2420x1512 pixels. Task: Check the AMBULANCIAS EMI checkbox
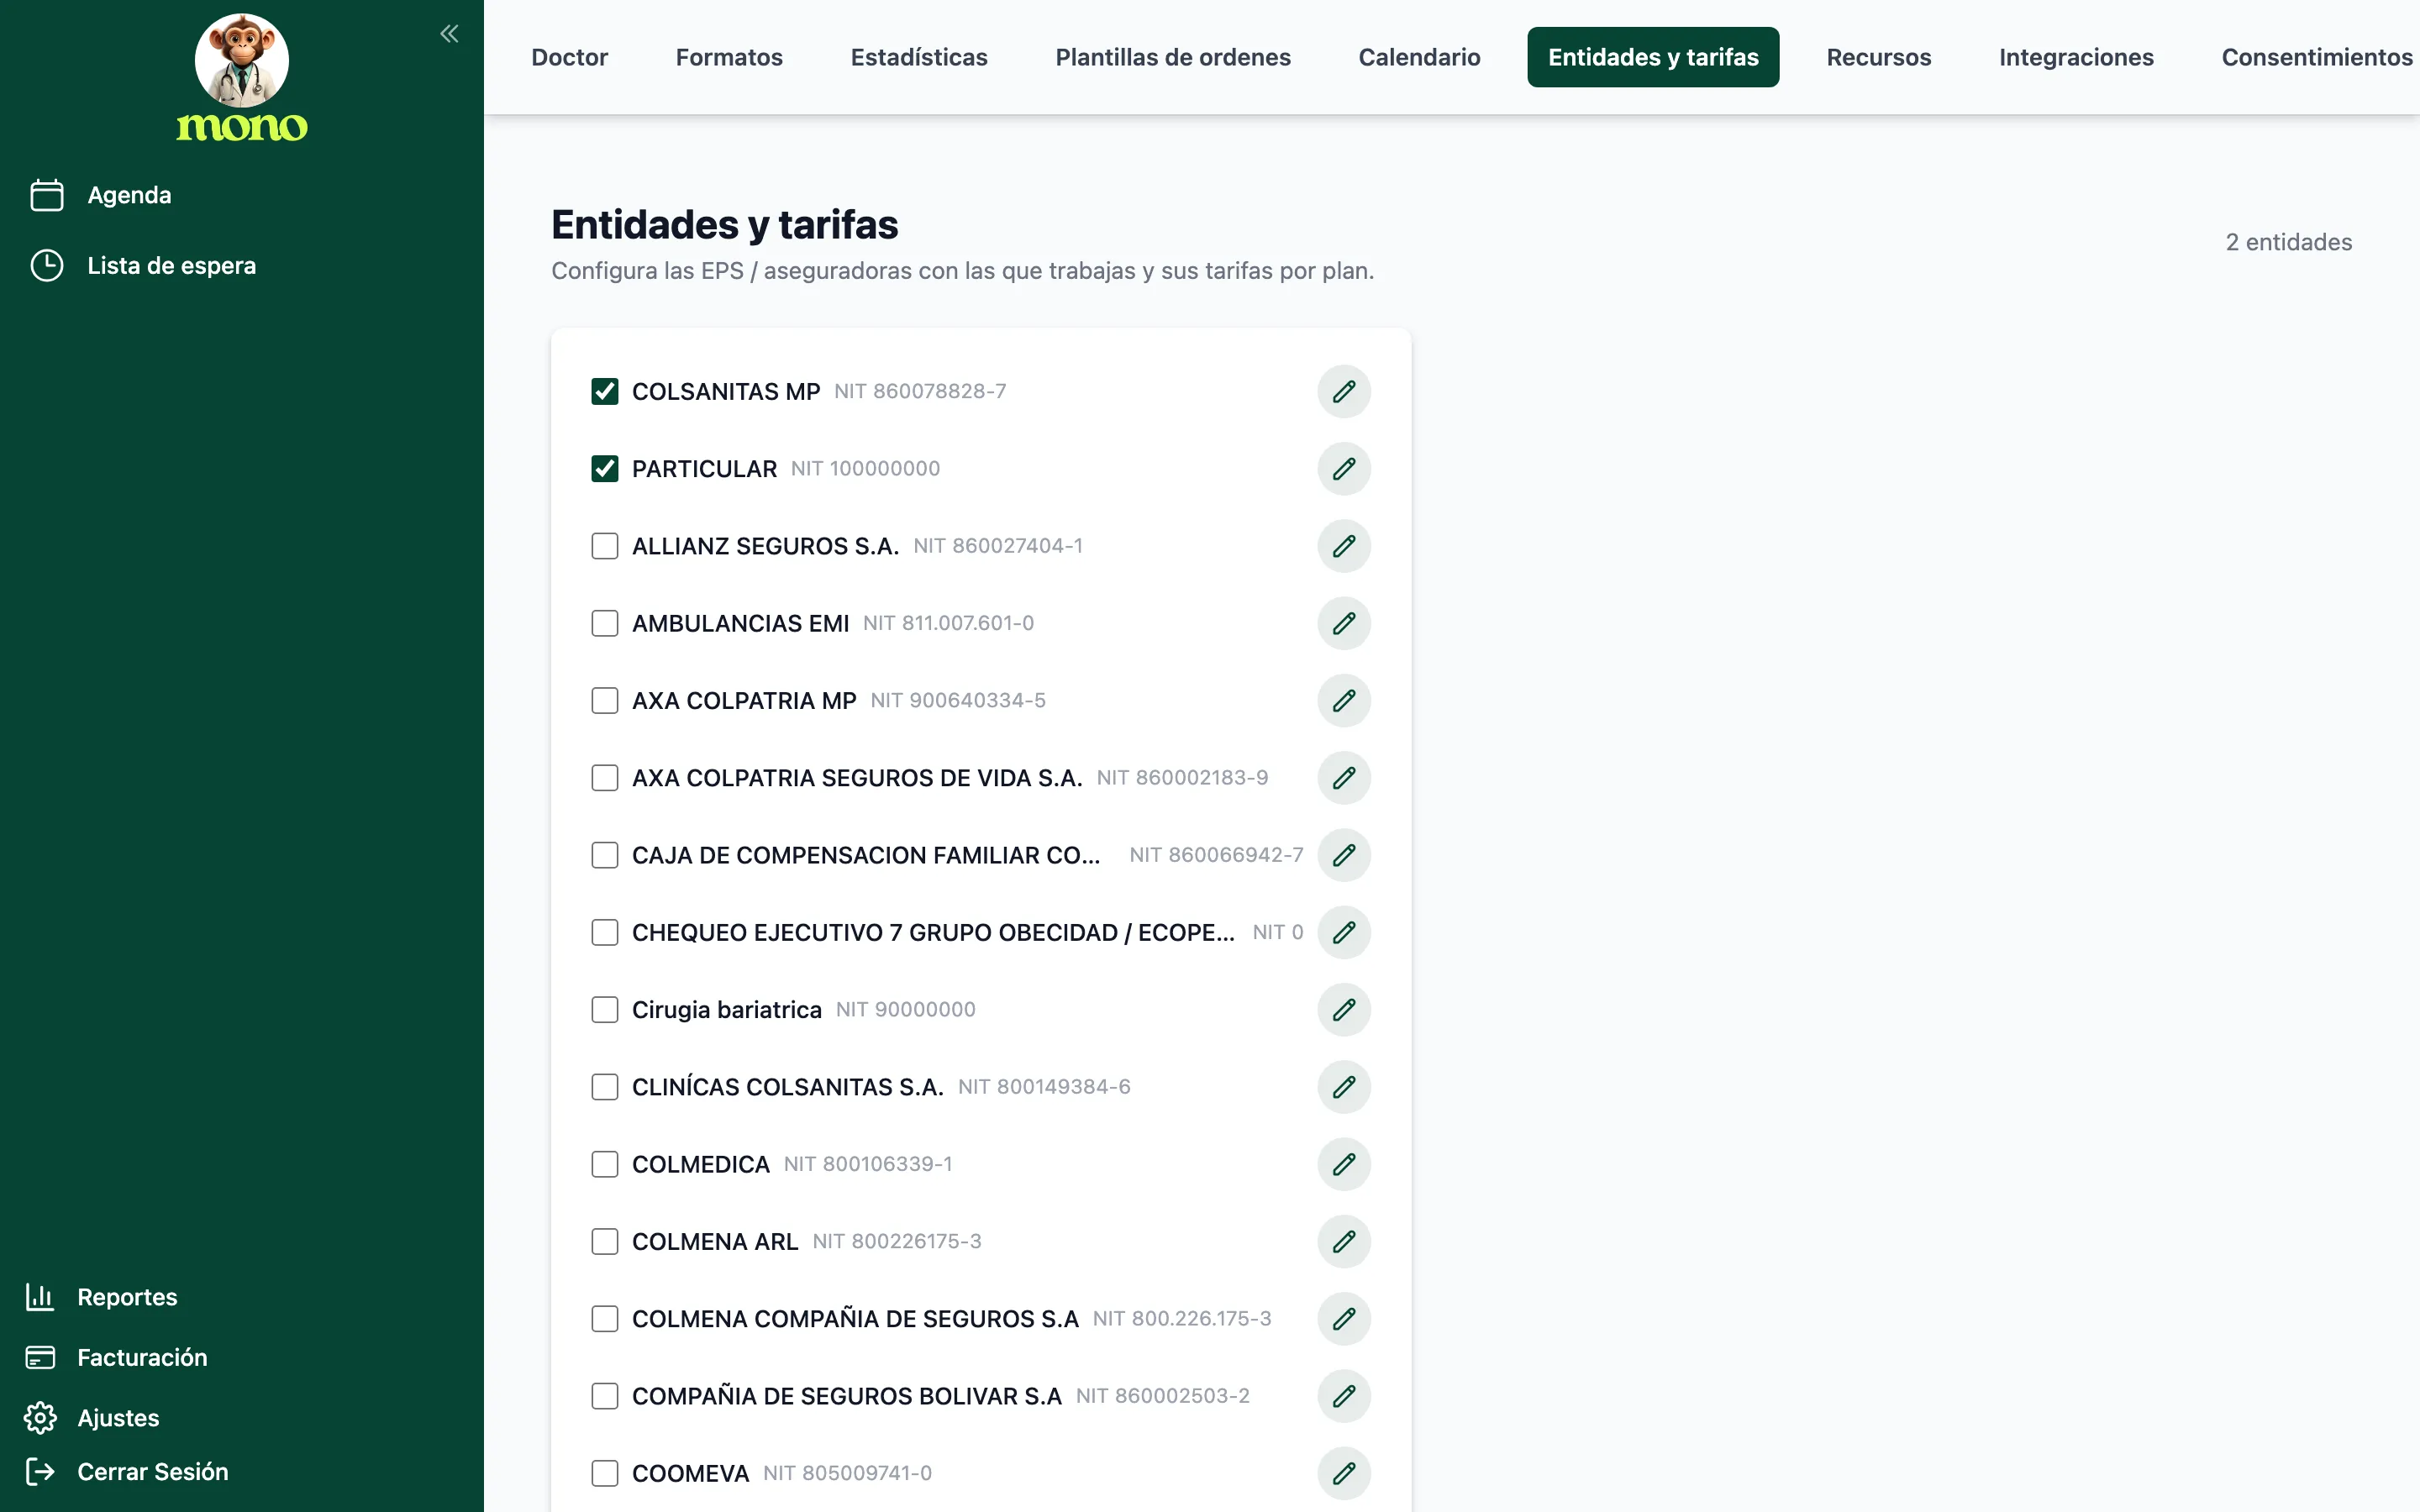605,623
